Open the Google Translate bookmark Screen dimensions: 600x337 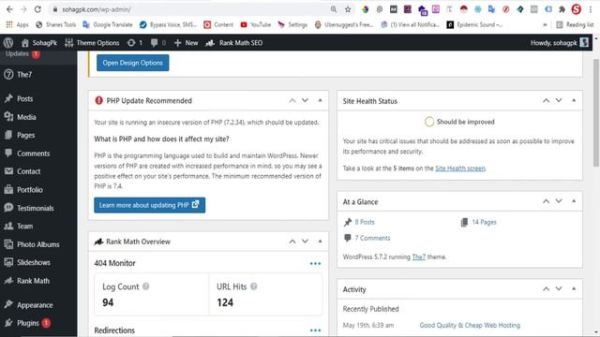point(108,25)
